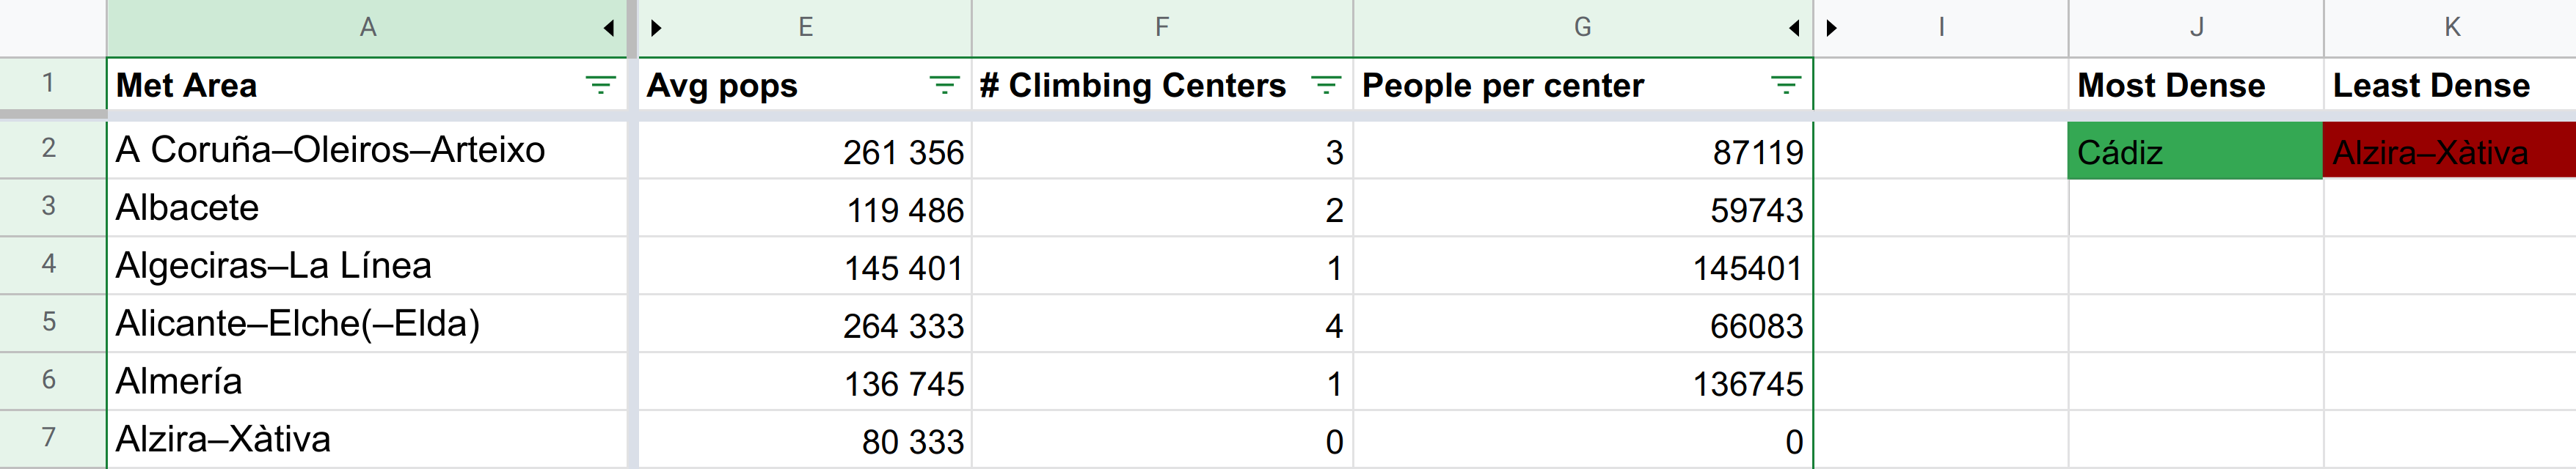
Task: Open the # Climbing Centers filter icon
Action: point(1326,86)
